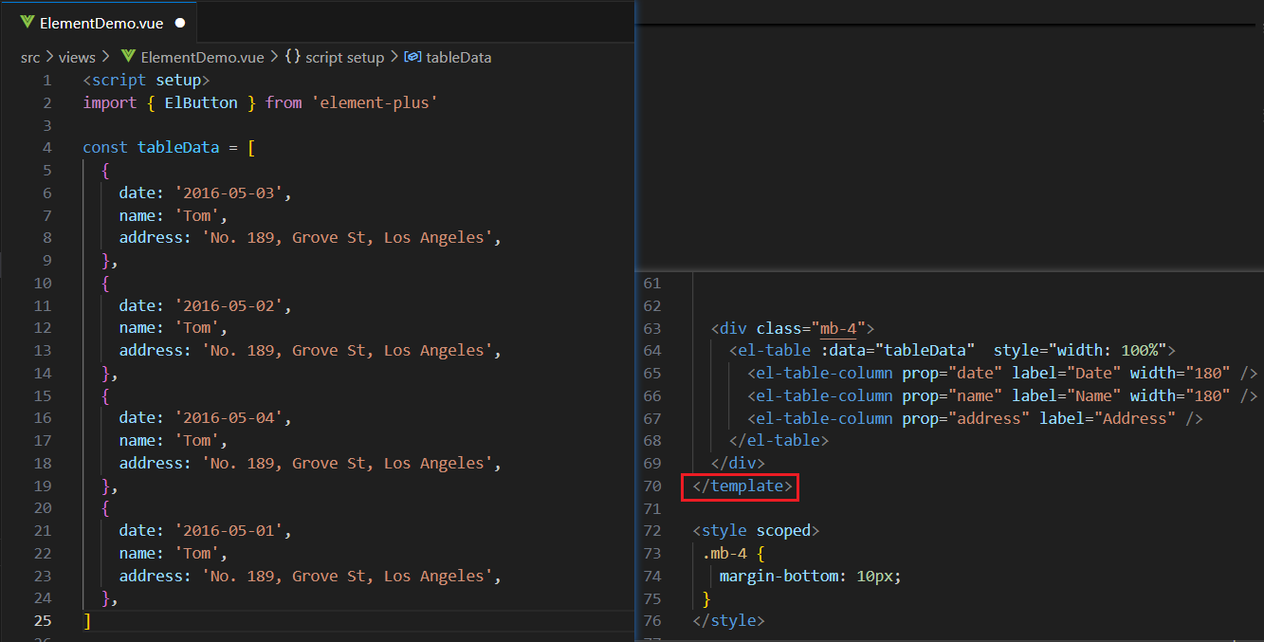Click name: 'Tom' on line 7
1264x642 pixels.
click(x=169, y=216)
